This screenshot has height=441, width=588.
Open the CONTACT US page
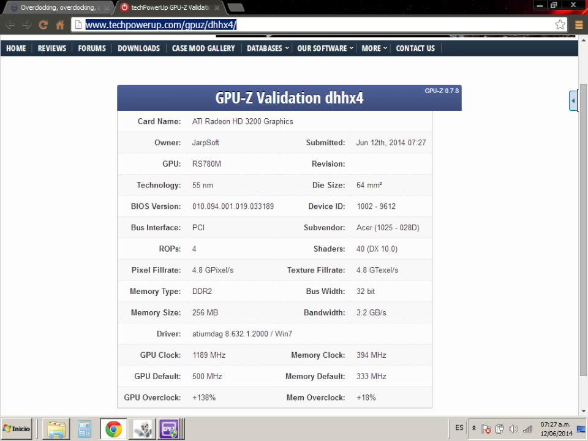tap(415, 48)
